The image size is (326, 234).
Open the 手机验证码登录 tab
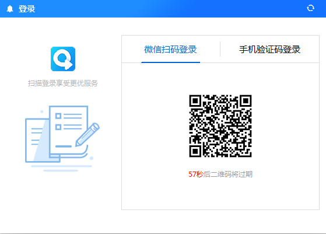pos(269,50)
